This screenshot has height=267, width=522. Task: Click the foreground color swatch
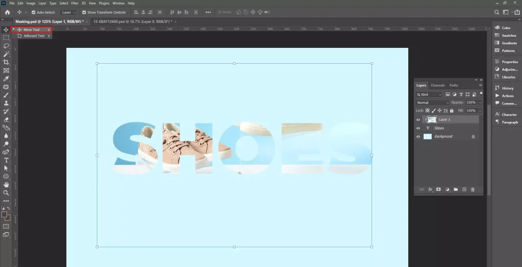(4, 215)
